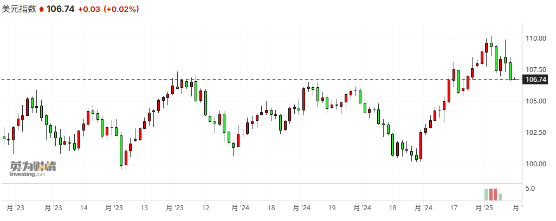Click the 102.50 price axis label

pos(534,133)
